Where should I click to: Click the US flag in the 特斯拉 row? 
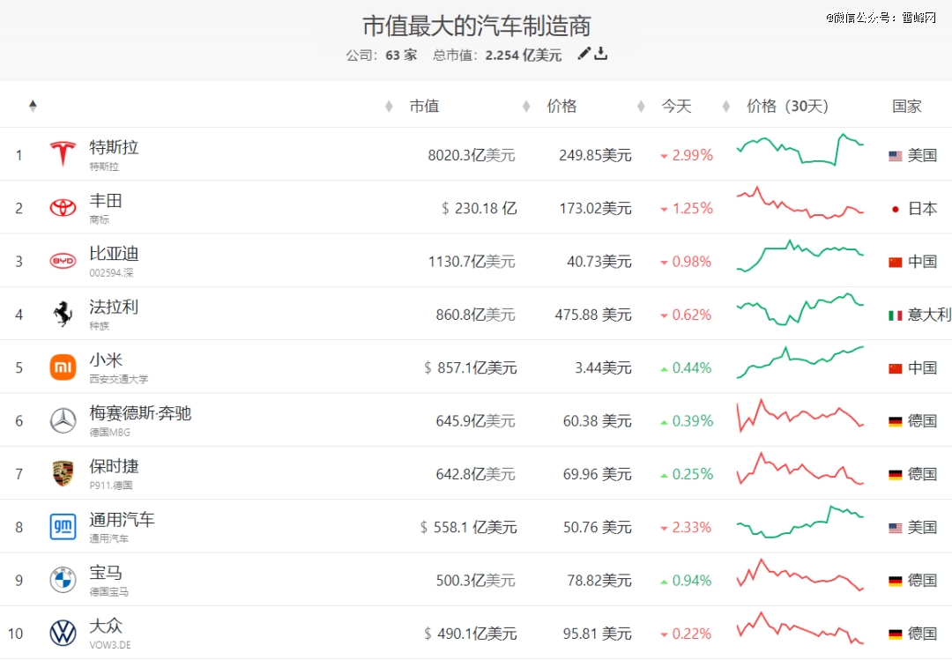(895, 156)
